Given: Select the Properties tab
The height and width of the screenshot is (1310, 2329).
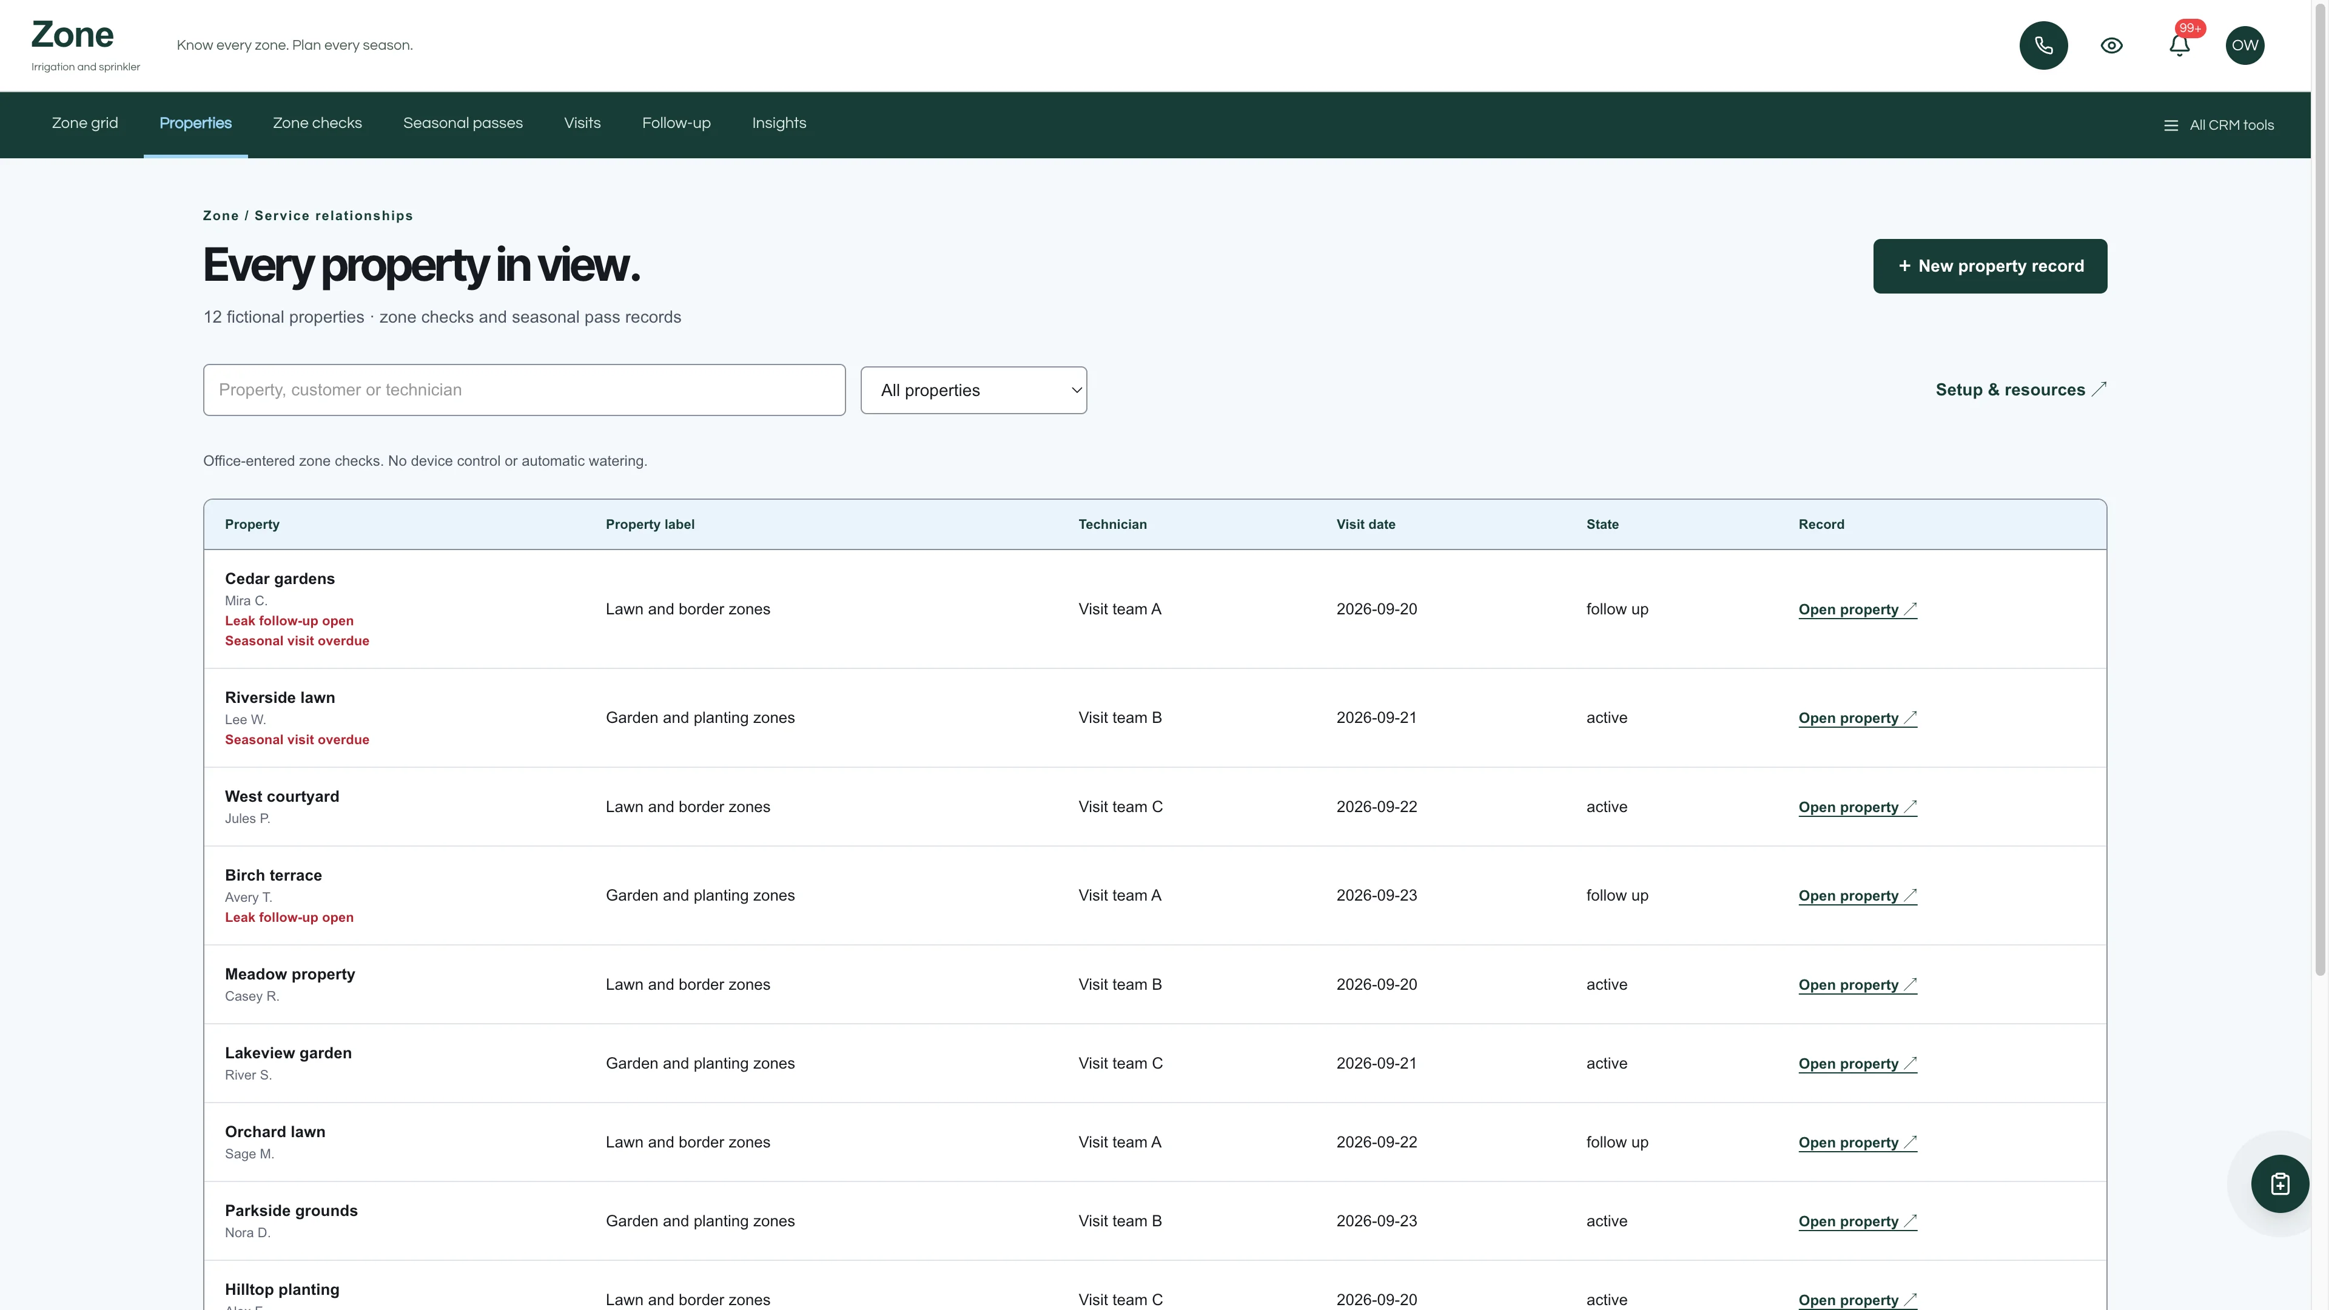Looking at the screenshot, I should coord(195,124).
